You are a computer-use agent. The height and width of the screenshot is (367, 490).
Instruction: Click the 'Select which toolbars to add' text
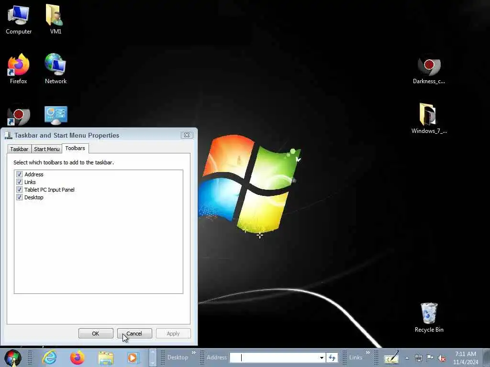tap(64, 162)
